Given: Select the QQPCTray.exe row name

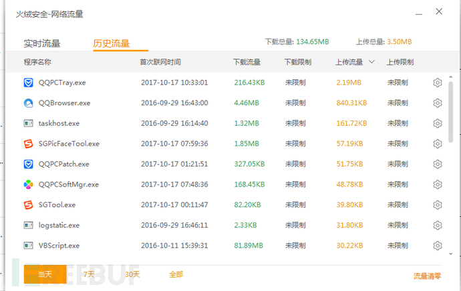Looking at the screenshot, I should click(62, 83).
